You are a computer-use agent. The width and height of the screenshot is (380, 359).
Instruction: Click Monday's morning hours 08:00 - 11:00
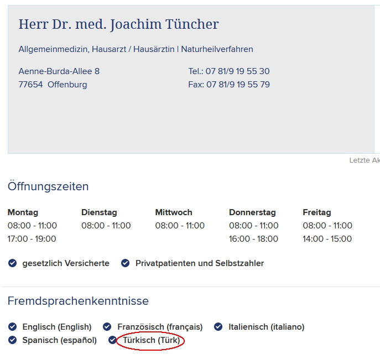tap(32, 226)
